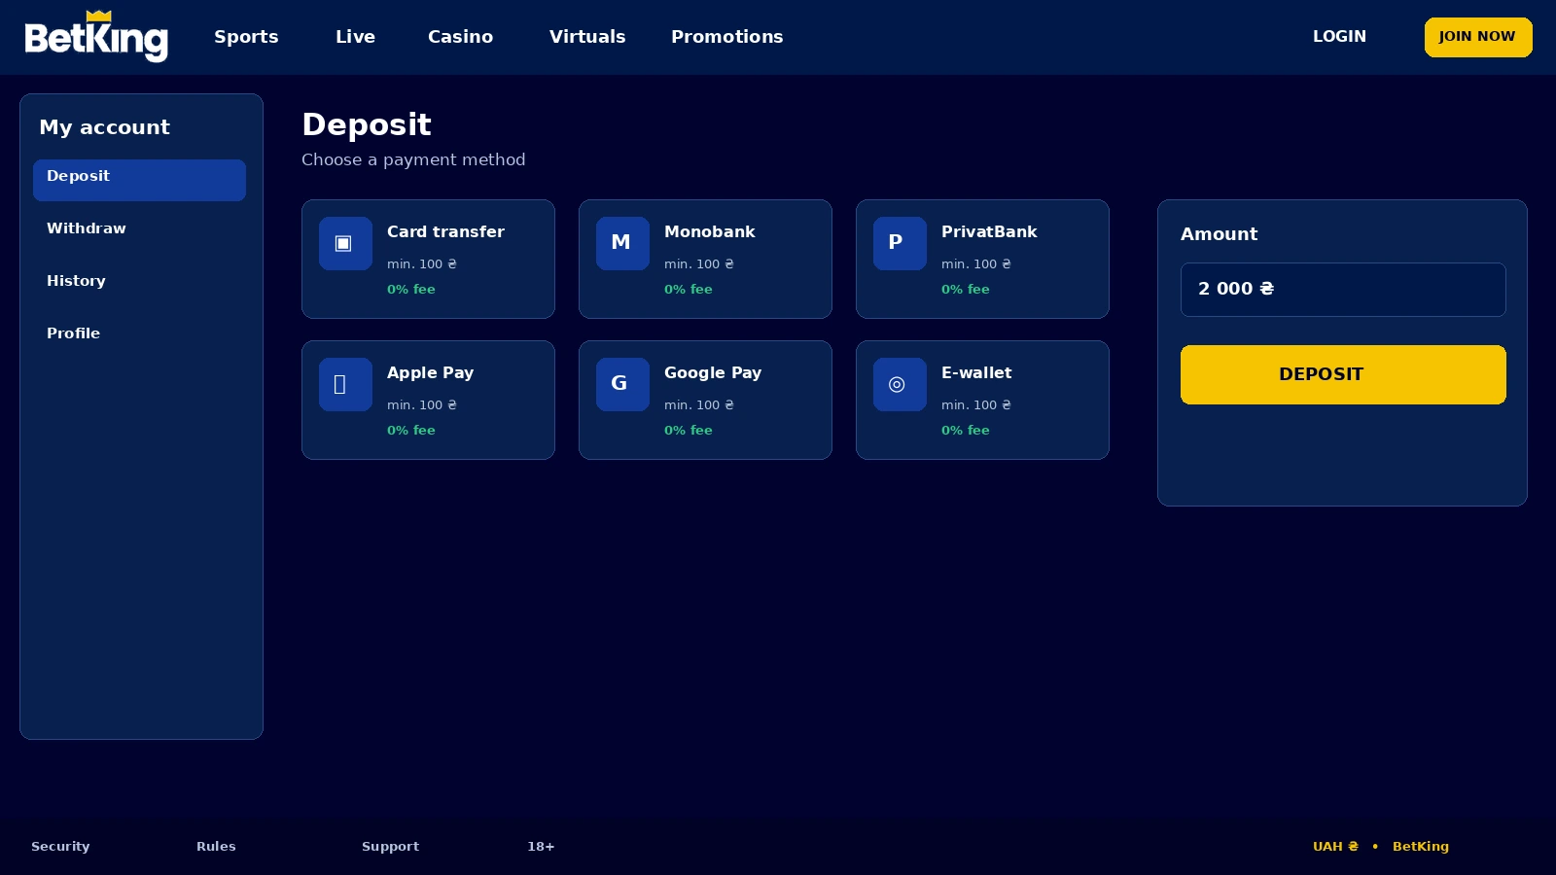
Task: Select the Card transfer icon
Action: (345, 243)
